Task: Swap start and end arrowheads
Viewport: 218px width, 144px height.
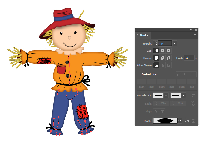Action: [x=193, y=95]
